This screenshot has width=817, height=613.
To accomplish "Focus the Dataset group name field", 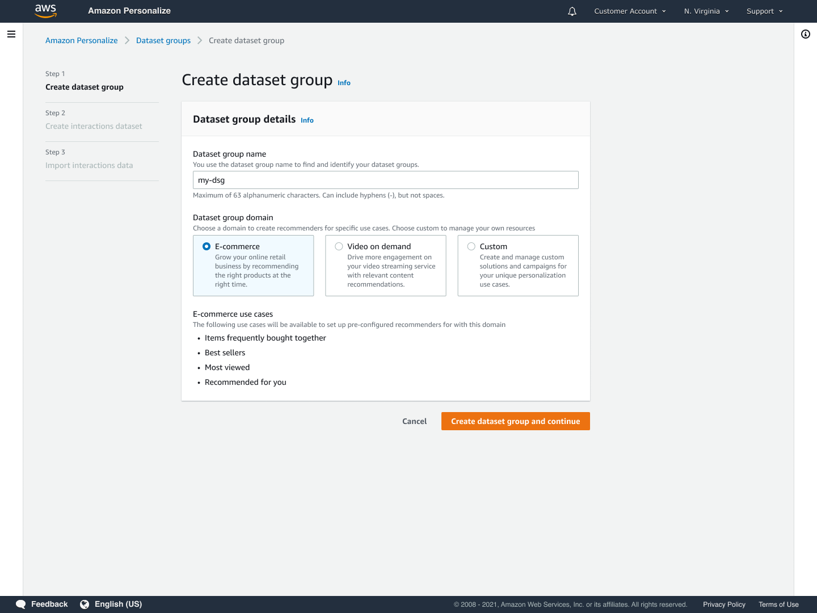I will [386, 180].
